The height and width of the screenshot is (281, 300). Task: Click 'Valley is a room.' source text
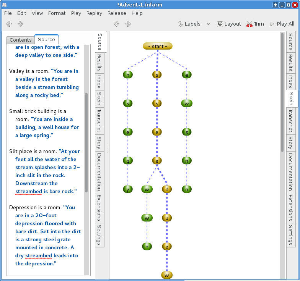coord(29,71)
